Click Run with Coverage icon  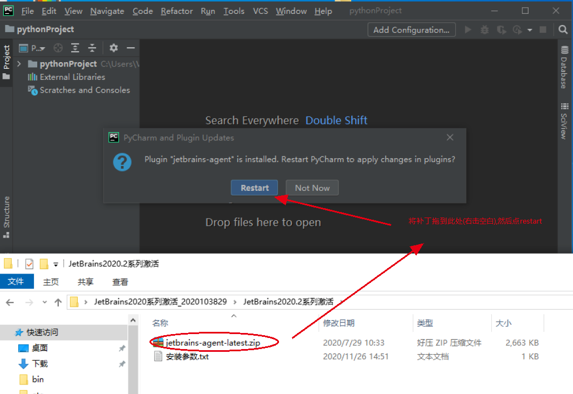(x=501, y=29)
